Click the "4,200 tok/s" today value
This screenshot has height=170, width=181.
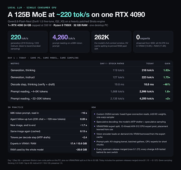pyautogui.click(x=147, y=98)
